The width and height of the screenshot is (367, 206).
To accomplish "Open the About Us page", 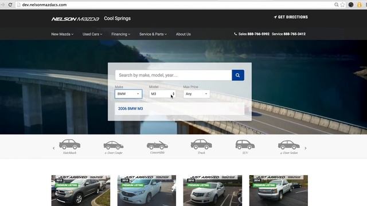I will pyautogui.click(x=183, y=34).
